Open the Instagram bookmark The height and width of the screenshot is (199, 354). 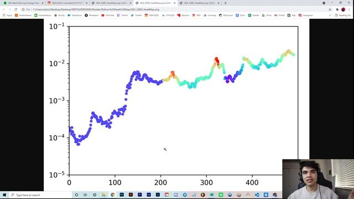[306, 15]
